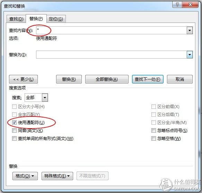Enable the 同音(英文)(K) checkbox

(x=14, y=131)
